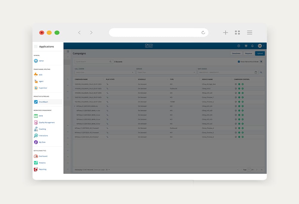Click the filter funnel icon
The height and width of the screenshot is (204, 299).
click(261, 62)
